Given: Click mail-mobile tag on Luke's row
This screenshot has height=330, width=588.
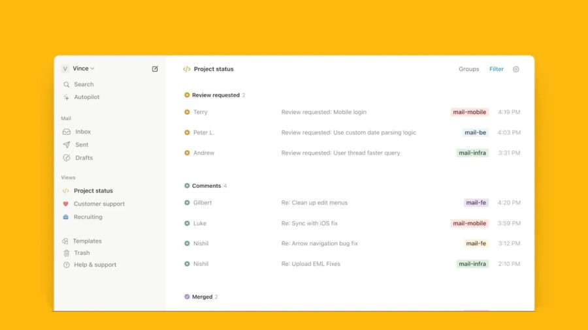Looking at the screenshot, I should point(470,223).
